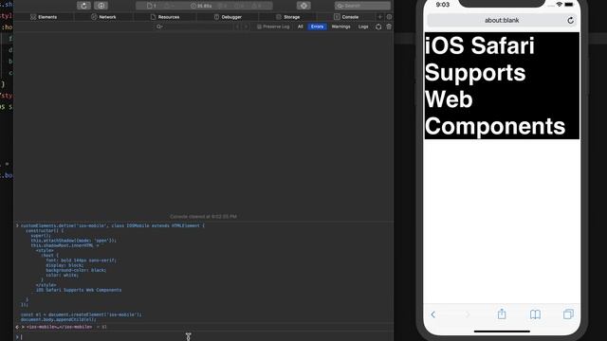Expand the ios-mobile element result in console
The height and width of the screenshot is (341, 607).
click(x=23, y=327)
